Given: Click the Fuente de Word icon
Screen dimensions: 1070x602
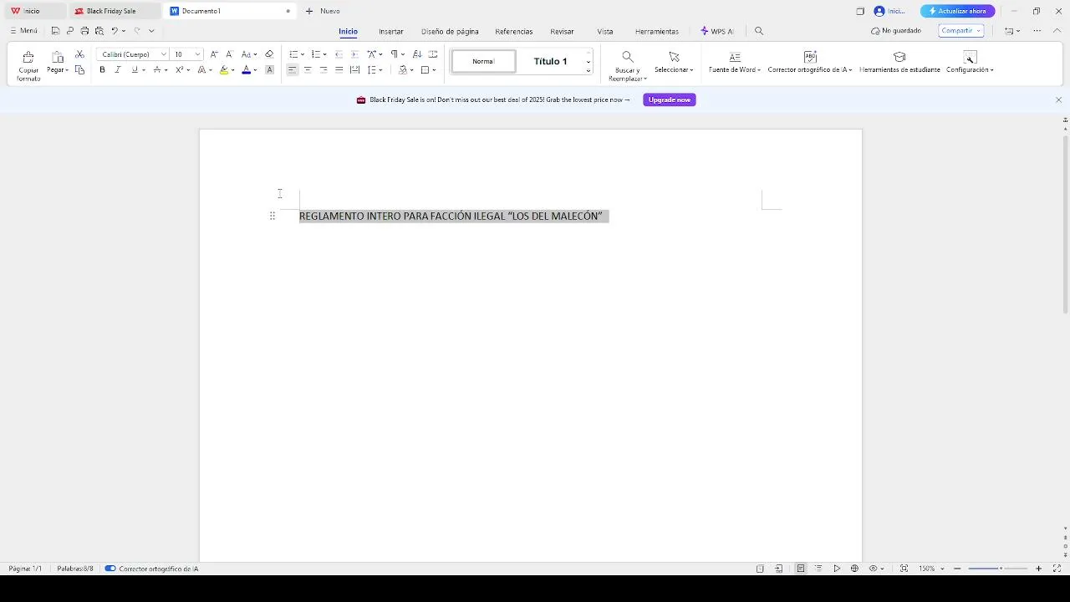Looking at the screenshot, I should click(x=735, y=57).
